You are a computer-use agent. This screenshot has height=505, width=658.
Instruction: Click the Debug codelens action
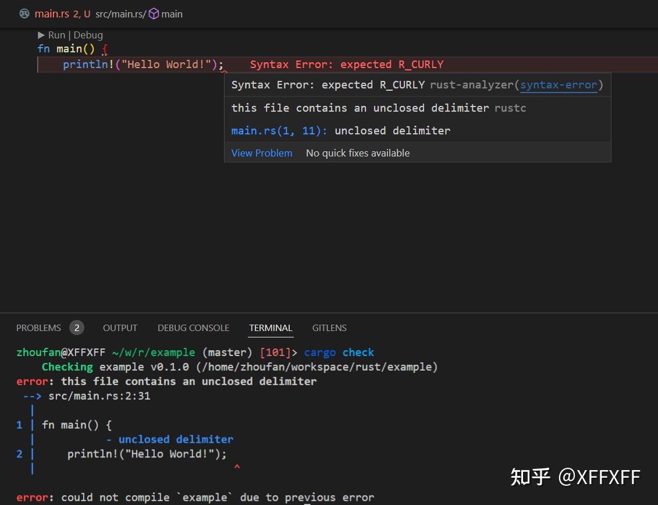point(88,35)
